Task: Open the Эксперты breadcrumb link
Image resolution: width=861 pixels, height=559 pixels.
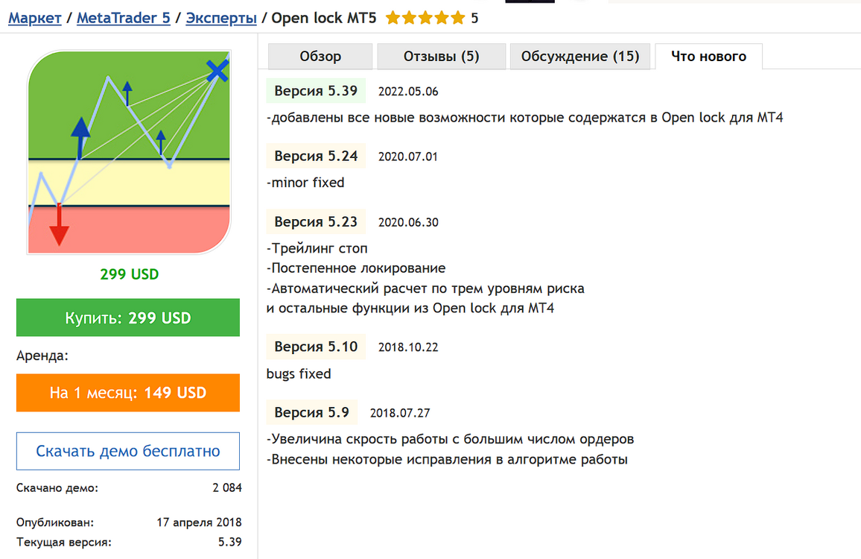Action: 221,18
